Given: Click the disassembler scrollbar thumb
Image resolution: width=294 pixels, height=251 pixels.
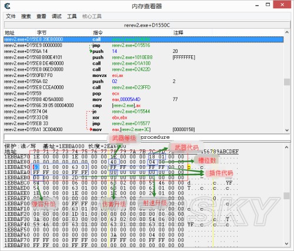Looking at the screenshot, I should coord(287,82).
